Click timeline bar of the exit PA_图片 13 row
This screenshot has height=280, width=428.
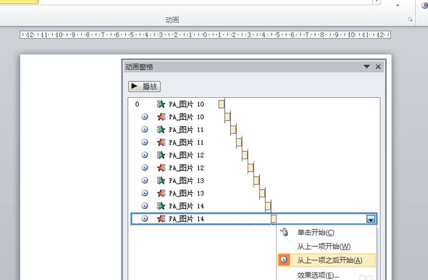(x=262, y=193)
